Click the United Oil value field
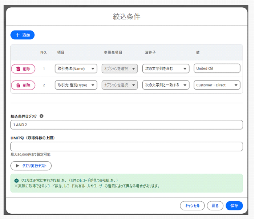Viewport: 254px width, 219px height. (217, 68)
